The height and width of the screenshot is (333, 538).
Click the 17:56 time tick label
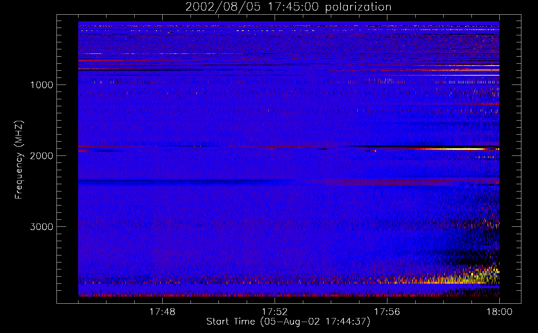[x=387, y=312]
